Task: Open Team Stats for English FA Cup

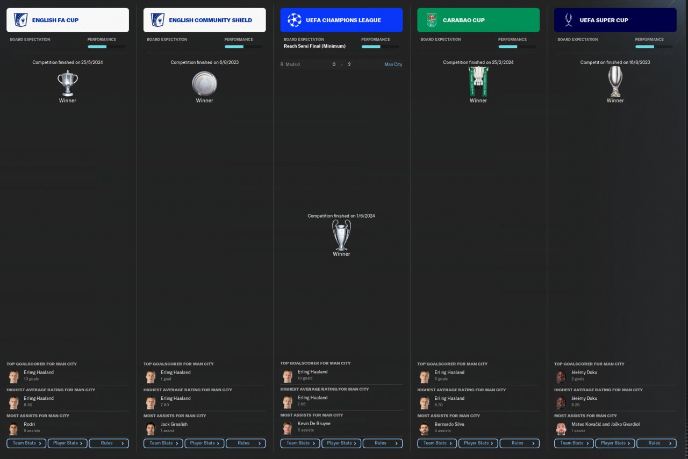Action: 26,443
